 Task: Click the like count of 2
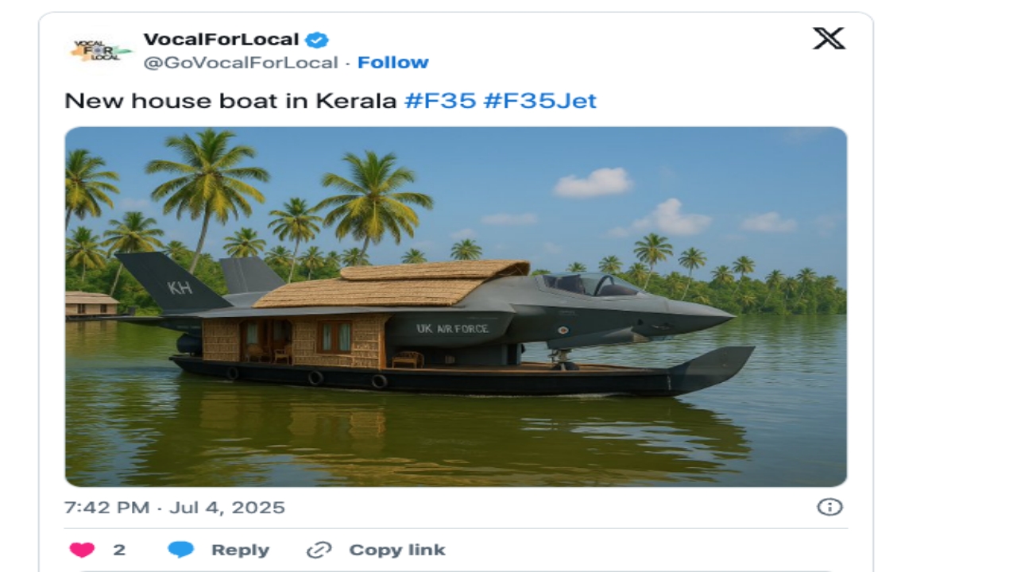click(119, 550)
